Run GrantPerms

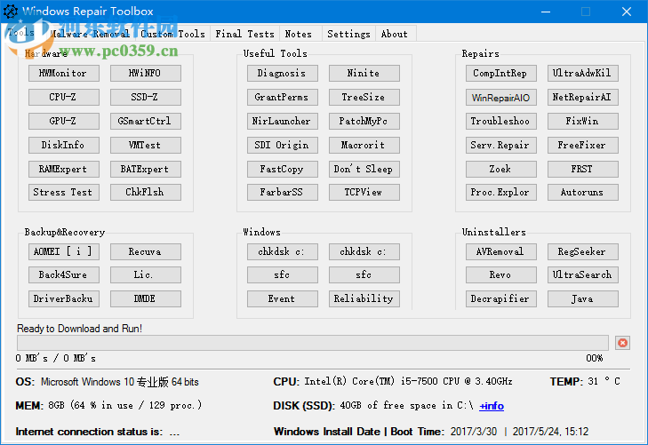pos(283,97)
